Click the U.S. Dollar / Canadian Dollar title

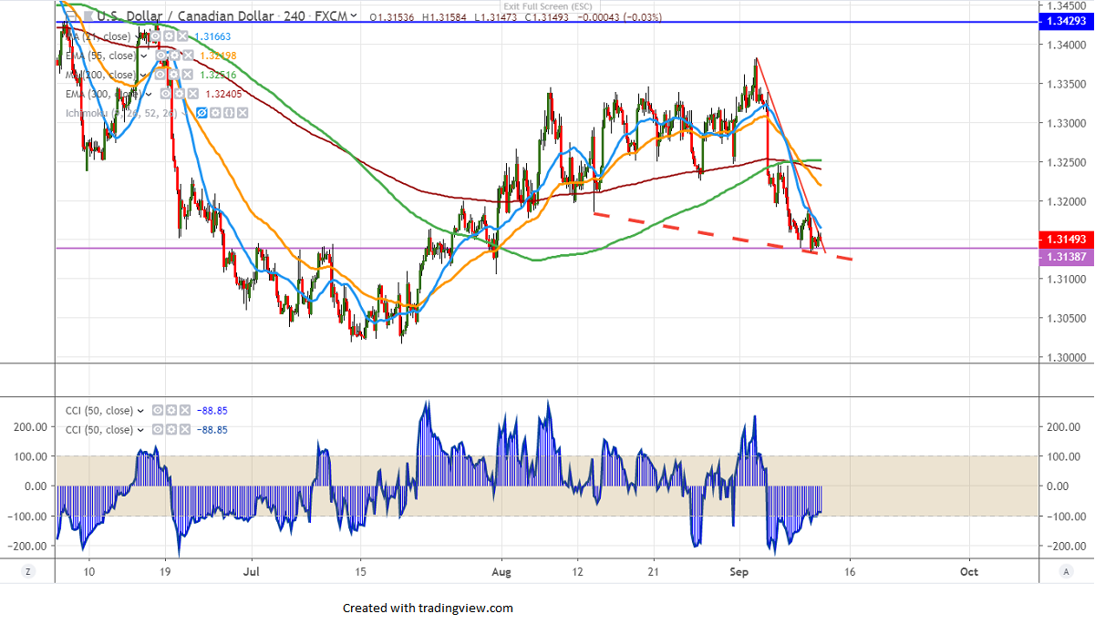pos(185,16)
